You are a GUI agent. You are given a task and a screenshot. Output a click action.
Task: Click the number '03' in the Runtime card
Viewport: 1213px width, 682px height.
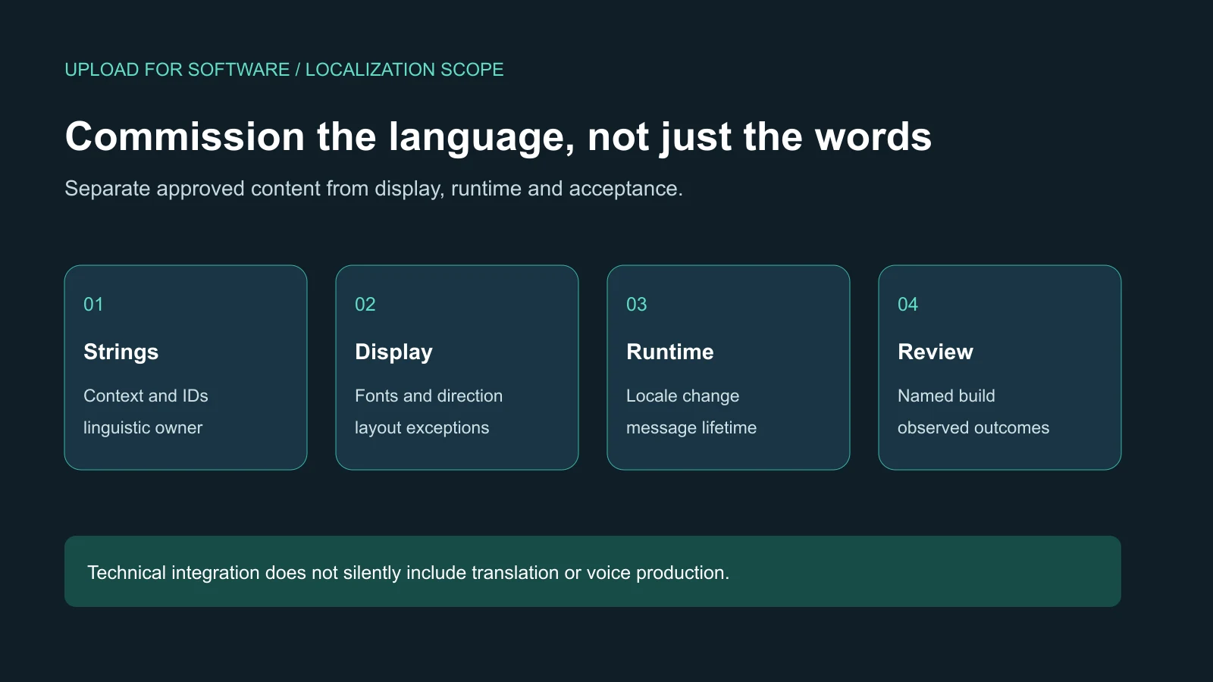[637, 305]
